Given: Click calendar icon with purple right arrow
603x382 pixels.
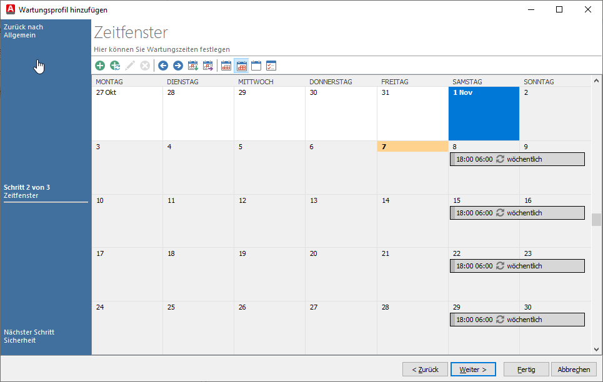Looking at the screenshot, I should [208, 66].
